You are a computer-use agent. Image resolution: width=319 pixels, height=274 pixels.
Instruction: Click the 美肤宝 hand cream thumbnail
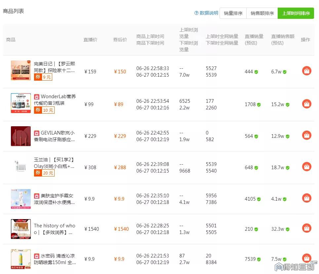coord(21,199)
